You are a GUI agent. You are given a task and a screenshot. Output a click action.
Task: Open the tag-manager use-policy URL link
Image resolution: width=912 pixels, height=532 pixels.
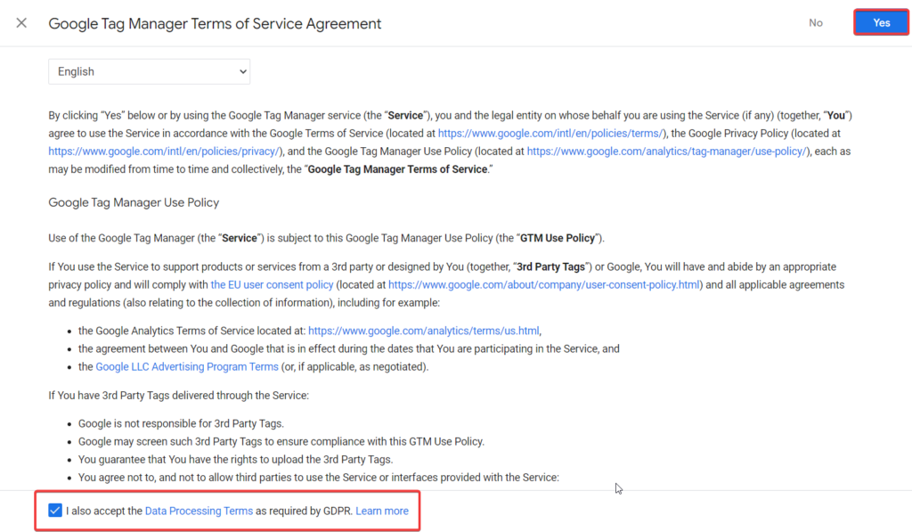pos(668,151)
